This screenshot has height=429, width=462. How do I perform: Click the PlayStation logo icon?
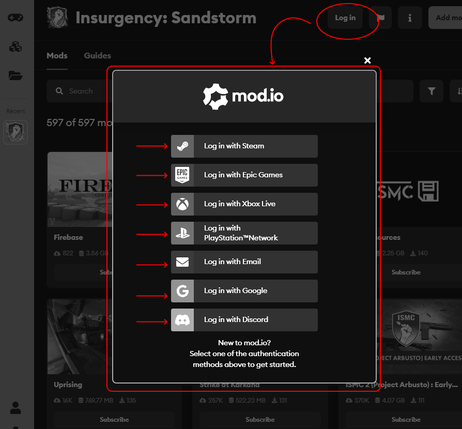coord(182,233)
